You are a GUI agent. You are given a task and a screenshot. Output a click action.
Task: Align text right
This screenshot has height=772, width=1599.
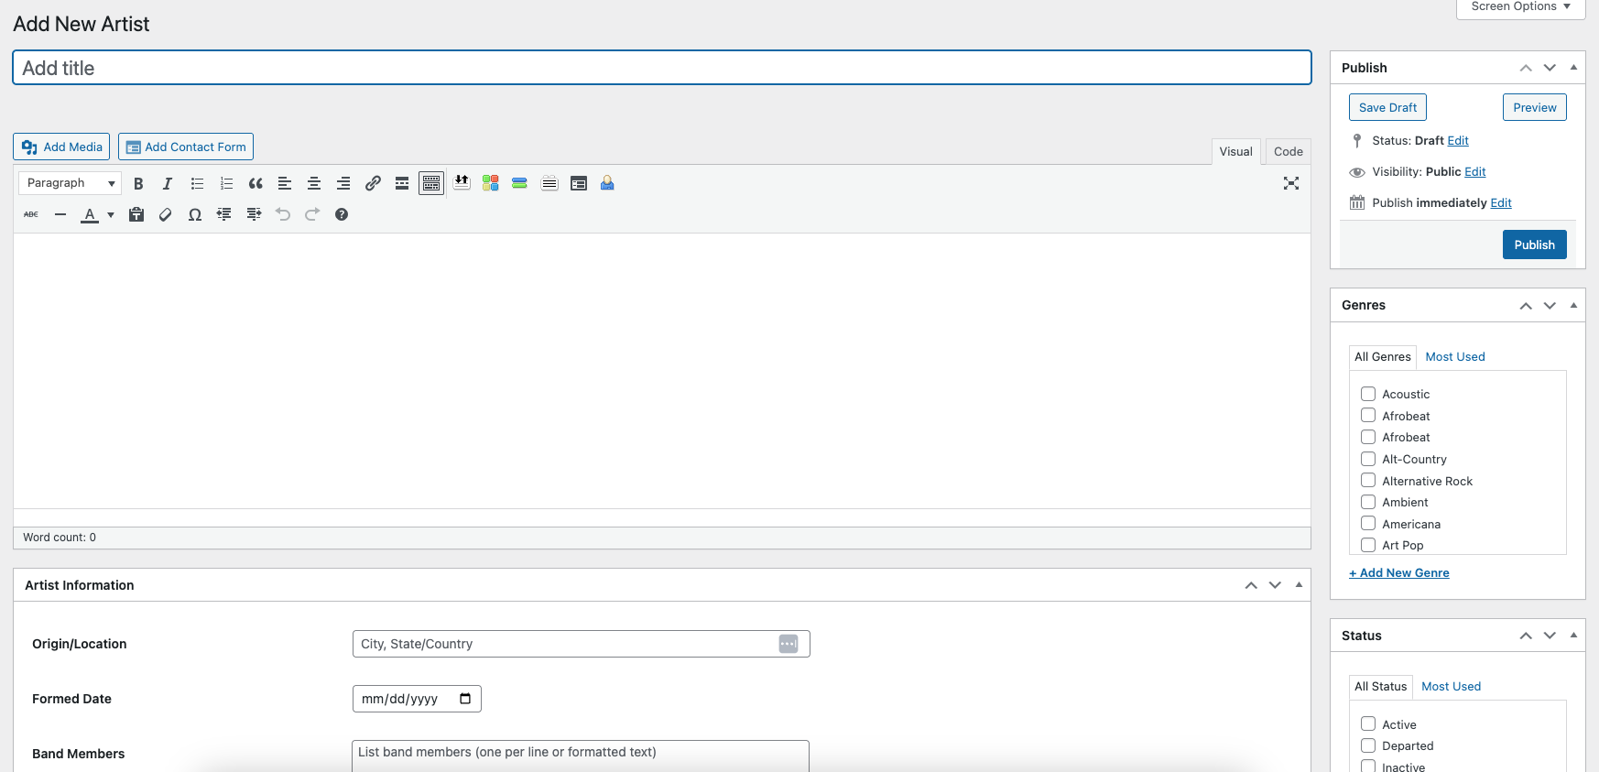(343, 183)
